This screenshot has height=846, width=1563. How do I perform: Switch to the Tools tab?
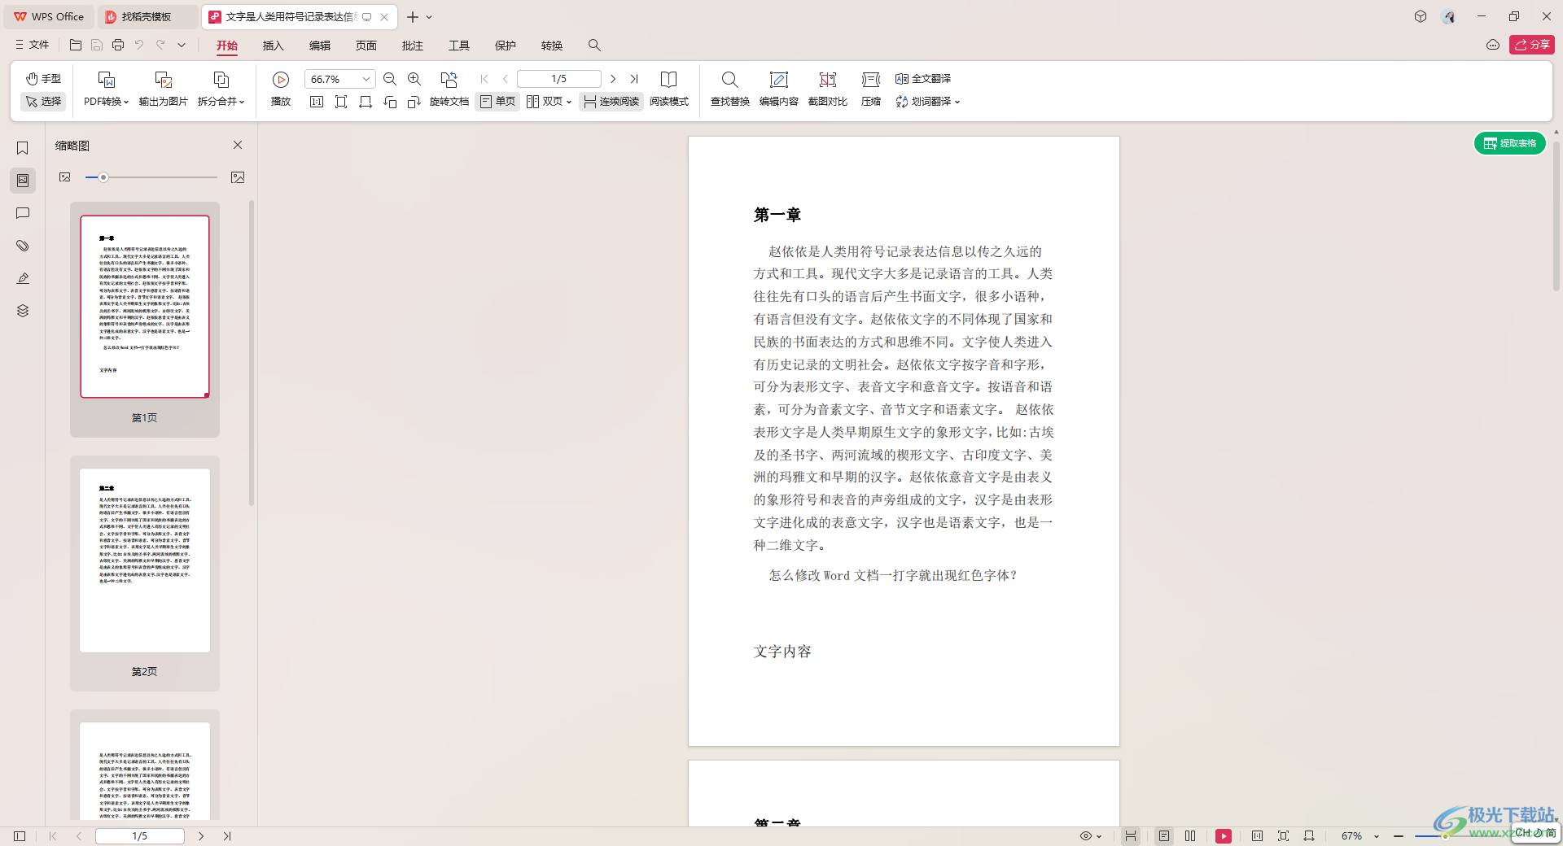(x=459, y=46)
